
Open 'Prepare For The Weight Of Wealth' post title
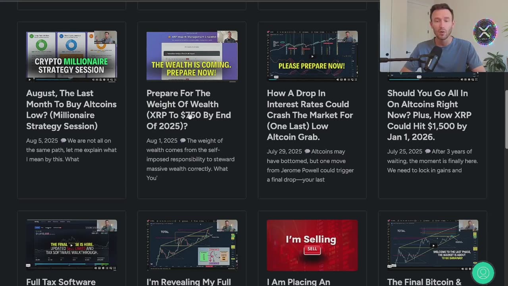(189, 110)
